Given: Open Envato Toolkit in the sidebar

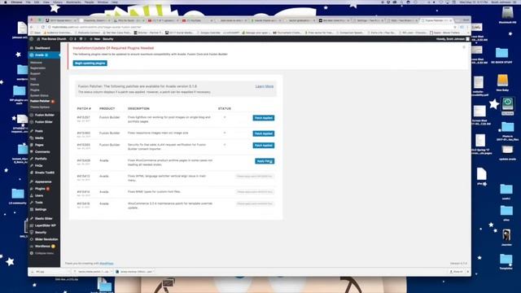Looking at the screenshot, I should click(x=45, y=173).
